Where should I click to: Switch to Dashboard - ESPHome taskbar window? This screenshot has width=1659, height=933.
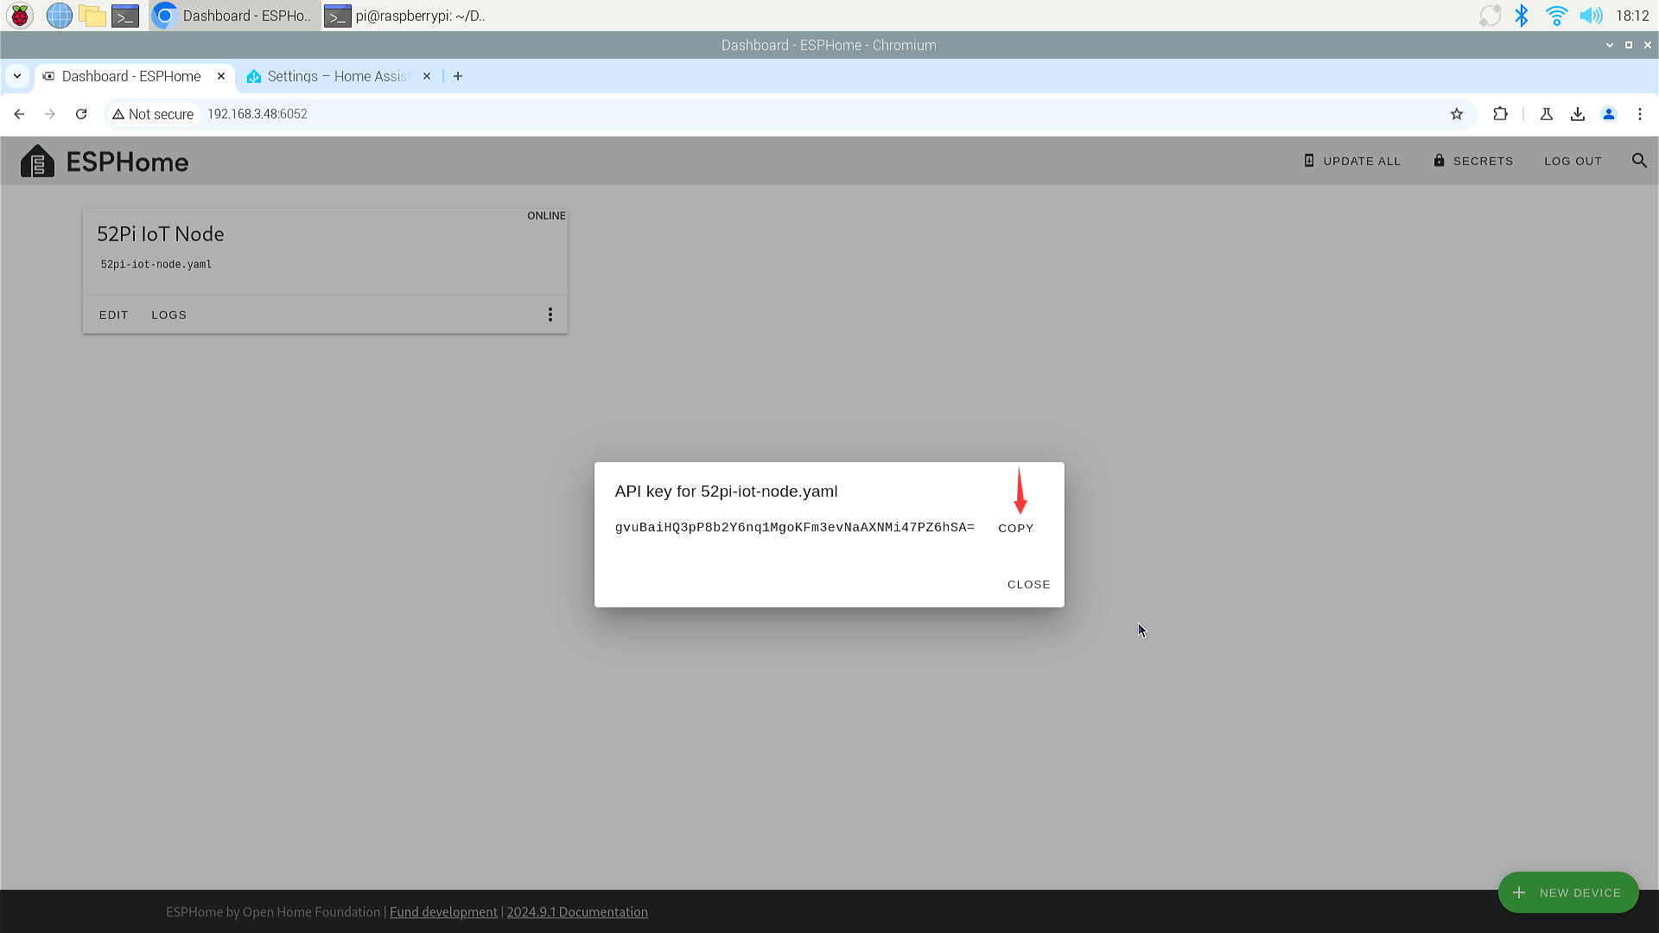[x=234, y=16]
